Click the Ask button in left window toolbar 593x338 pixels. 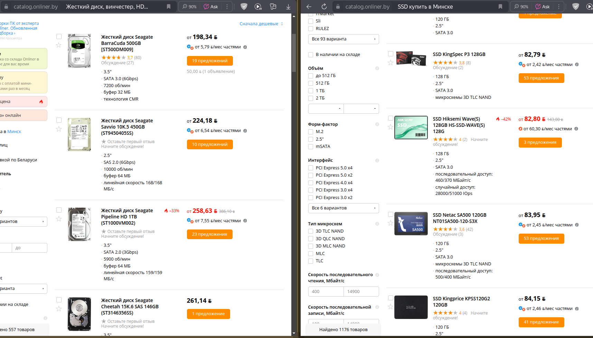[x=211, y=7]
